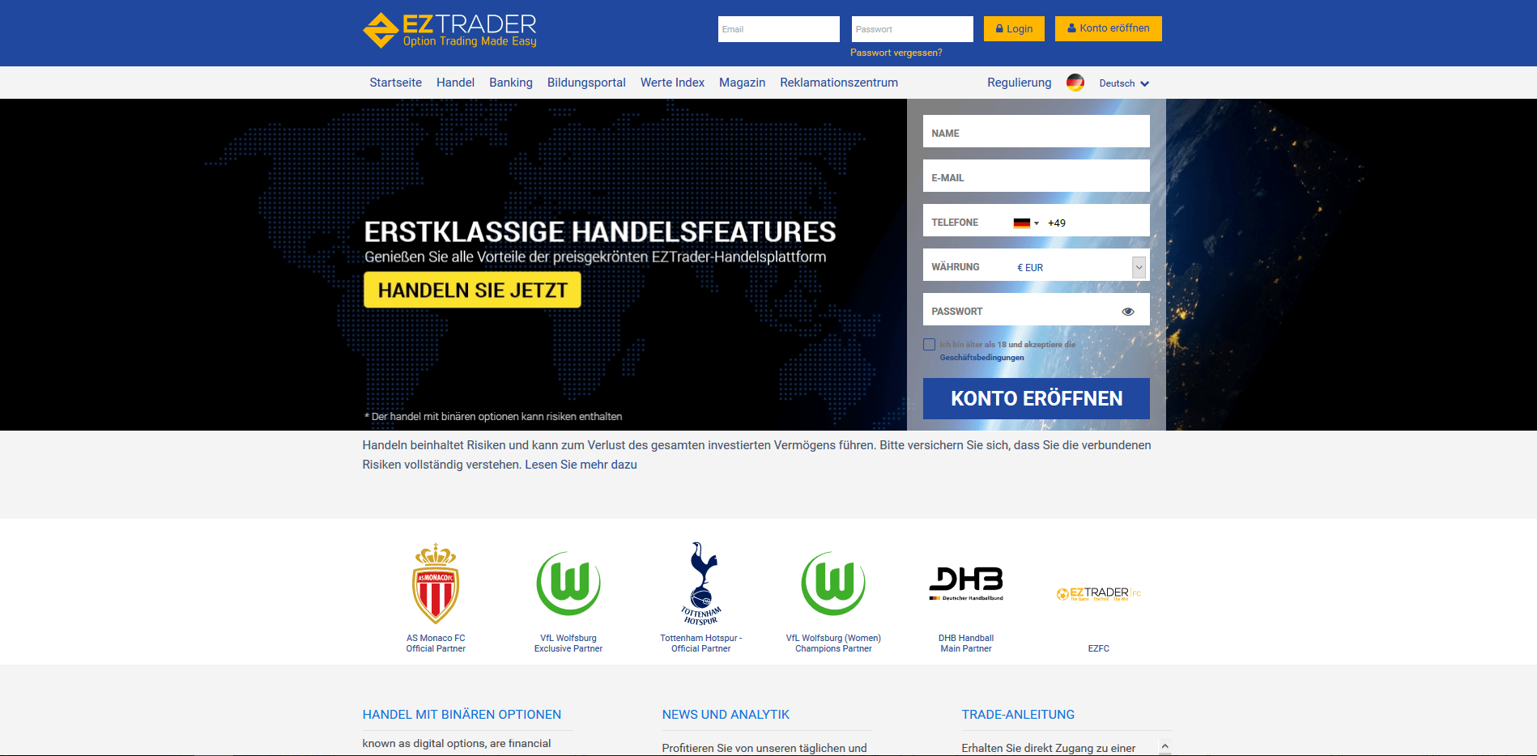Click VfL Wolfsburg (Women) Champions Partner caption
Screen dimensions: 1537x756
[x=833, y=643]
